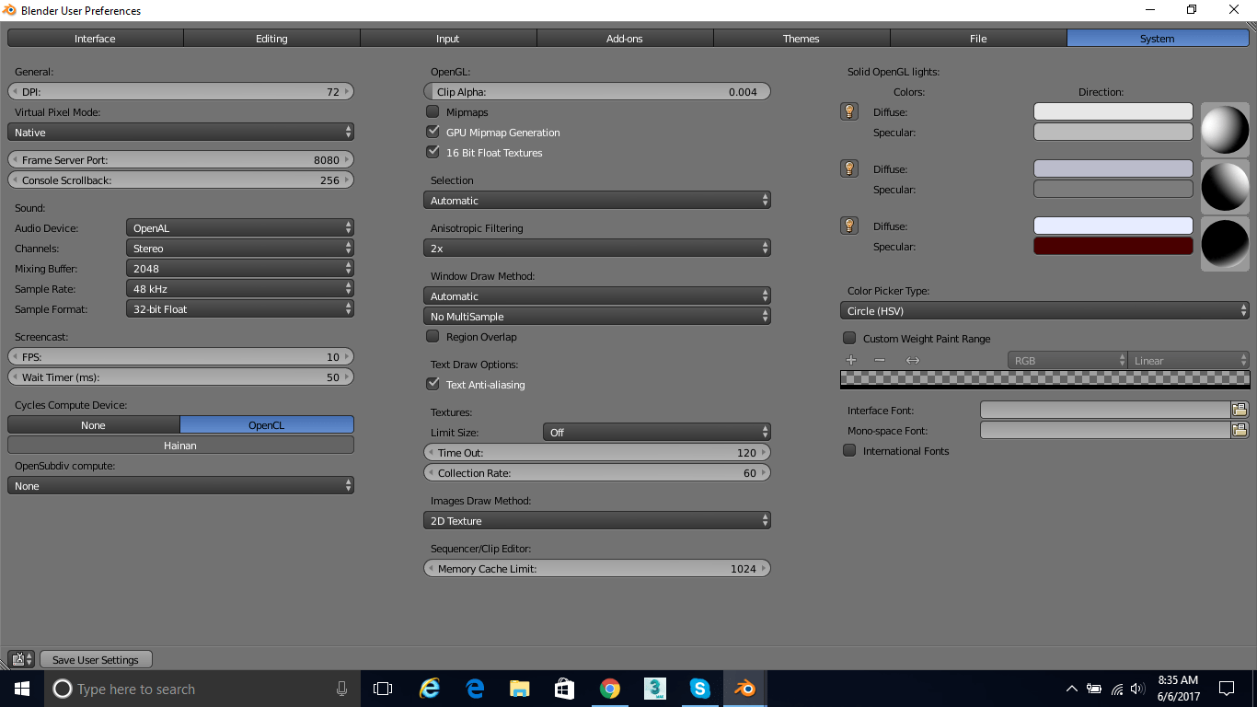Select None as Cycles Compute Device
Screen dimensions: 1257x707
[93, 424]
